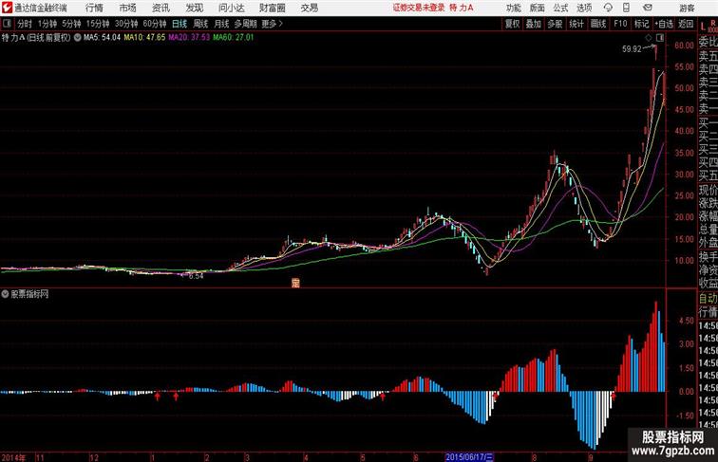Switch to 5分钟 period tab

tap(71, 24)
